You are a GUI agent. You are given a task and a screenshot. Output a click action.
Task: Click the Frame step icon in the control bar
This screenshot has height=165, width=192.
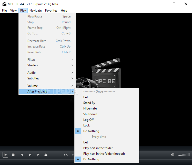point(38,155)
